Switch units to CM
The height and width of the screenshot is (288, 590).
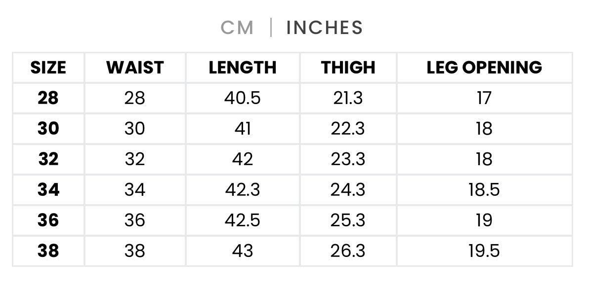pos(237,28)
